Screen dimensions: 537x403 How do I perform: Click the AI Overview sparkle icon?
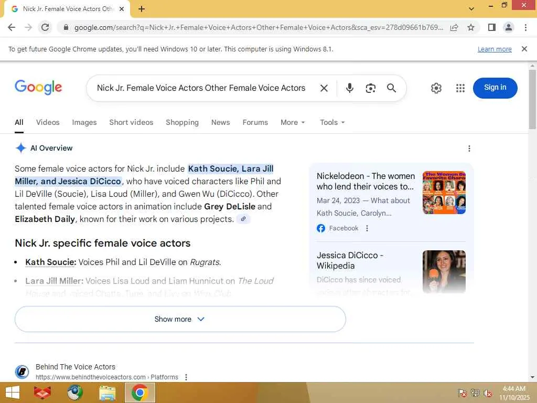coord(20,148)
